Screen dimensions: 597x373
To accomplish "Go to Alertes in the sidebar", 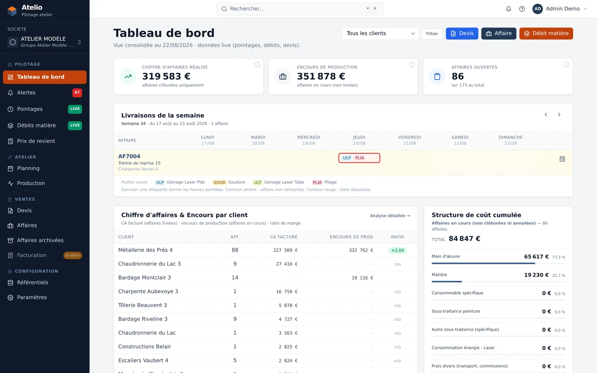I will (x=45, y=93).
